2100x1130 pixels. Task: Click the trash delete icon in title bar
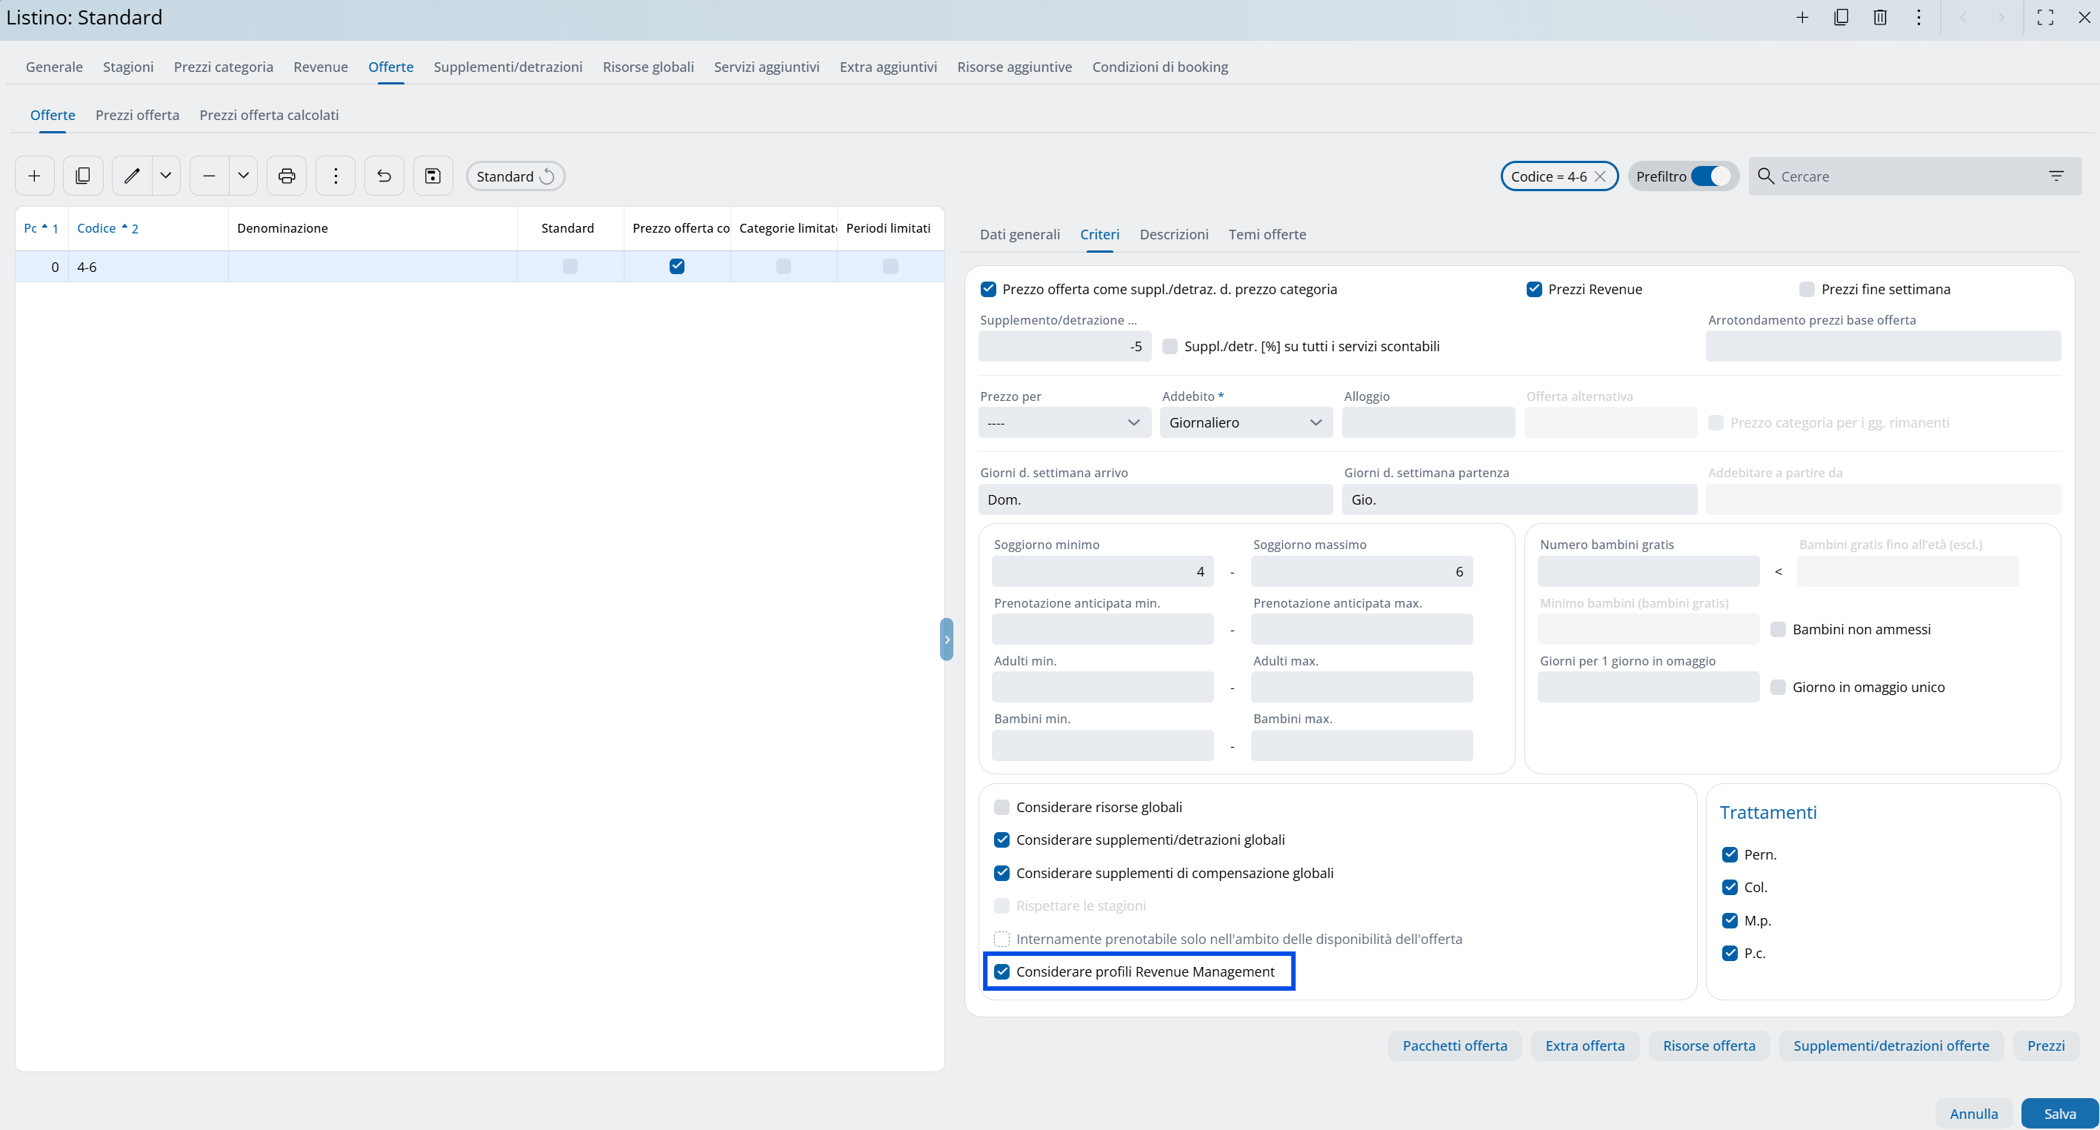[1880, 17]
